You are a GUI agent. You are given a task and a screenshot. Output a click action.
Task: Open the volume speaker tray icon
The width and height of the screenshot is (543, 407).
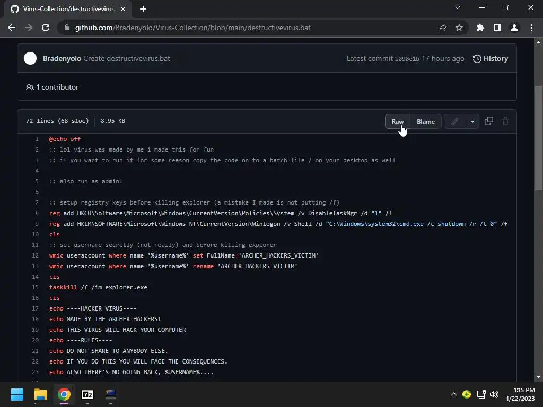click(494, 394)
